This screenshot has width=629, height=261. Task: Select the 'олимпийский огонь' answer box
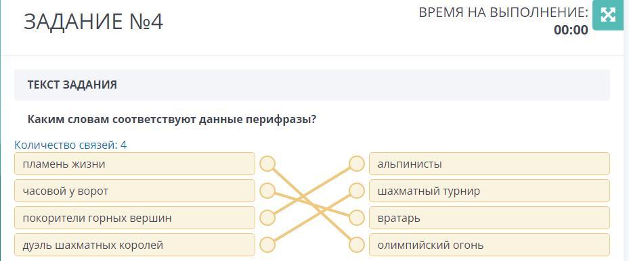point(490,245)
